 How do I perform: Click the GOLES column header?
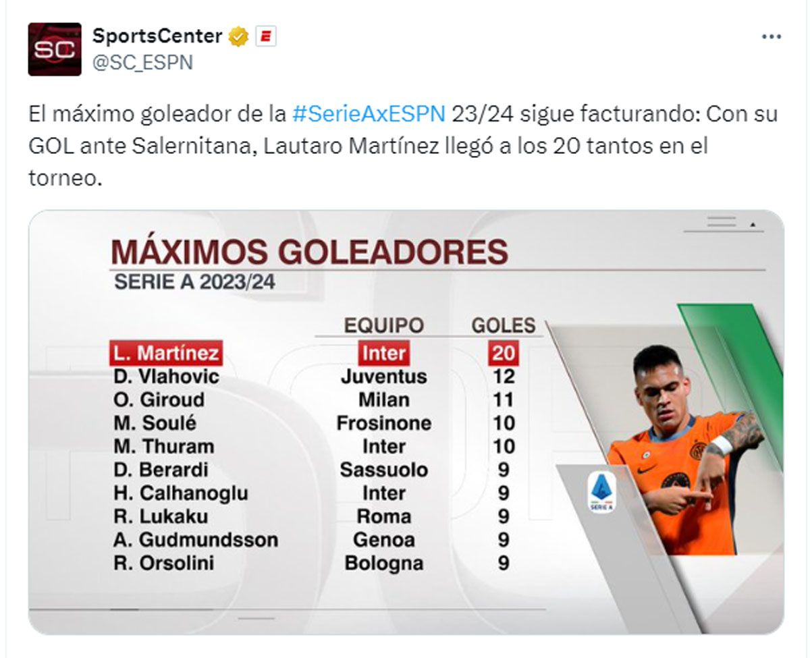503,325
